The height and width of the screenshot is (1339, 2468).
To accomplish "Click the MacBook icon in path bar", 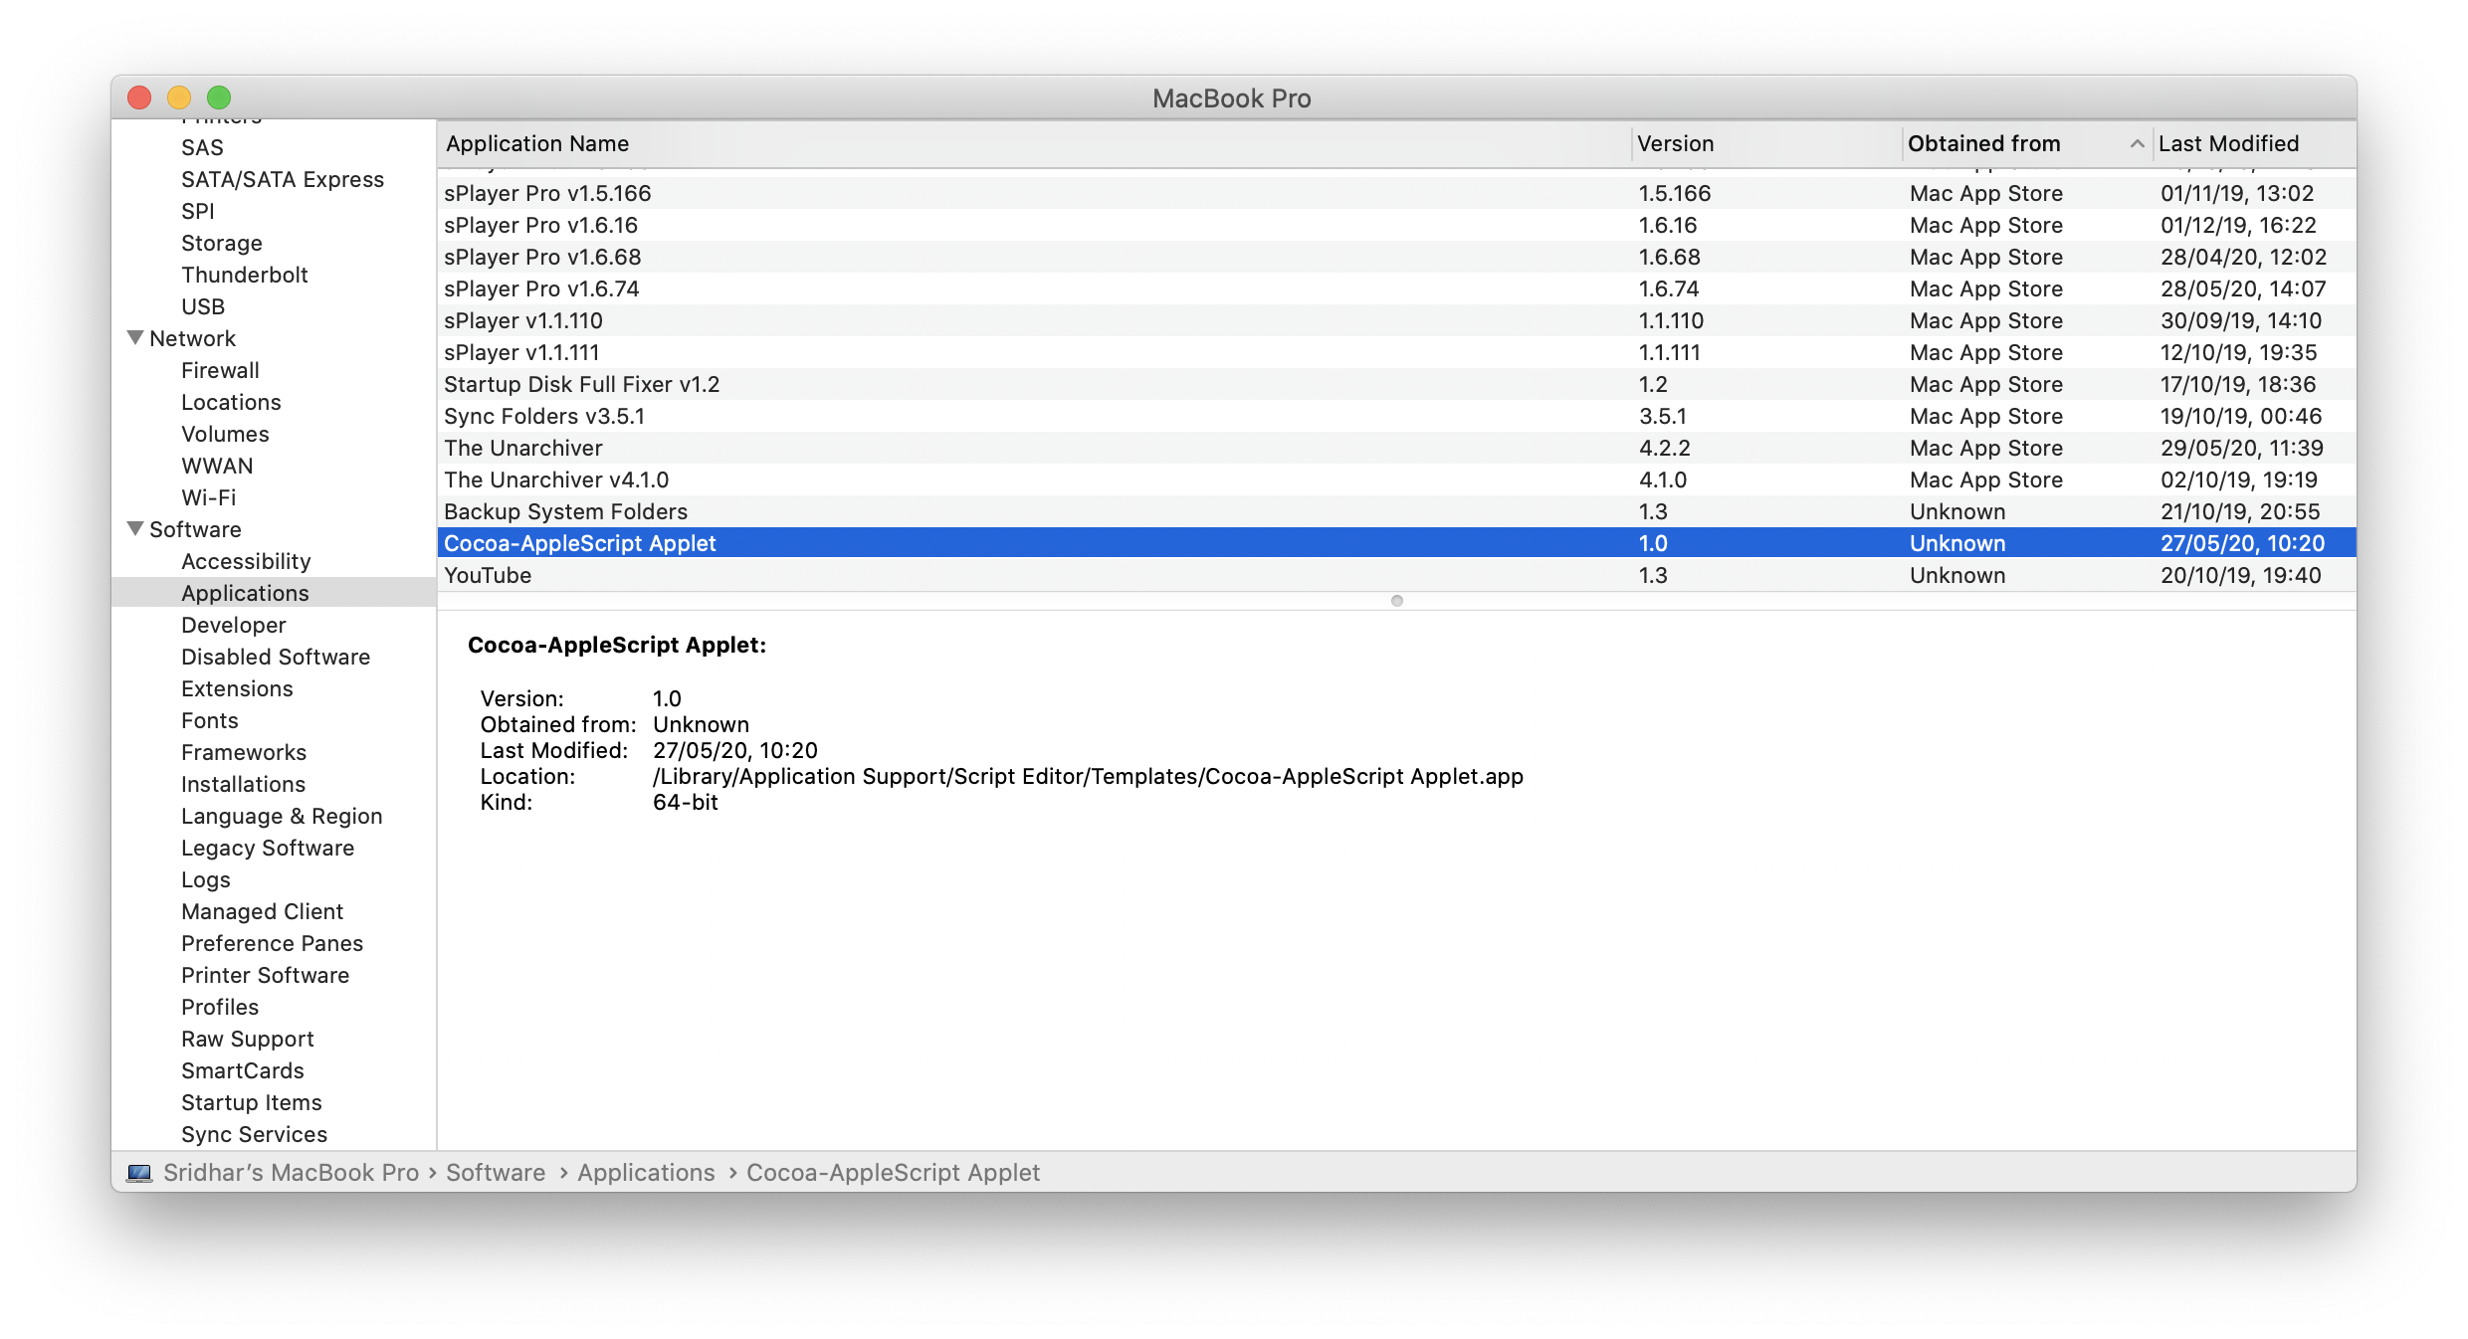I will [139, 1173].
